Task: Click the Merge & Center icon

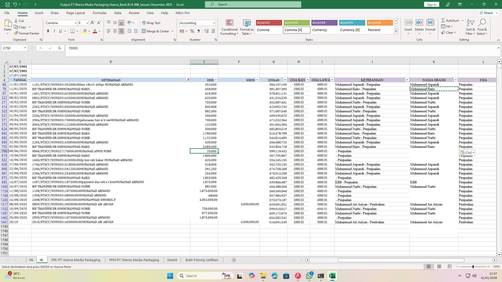Action: coord(144,31)
